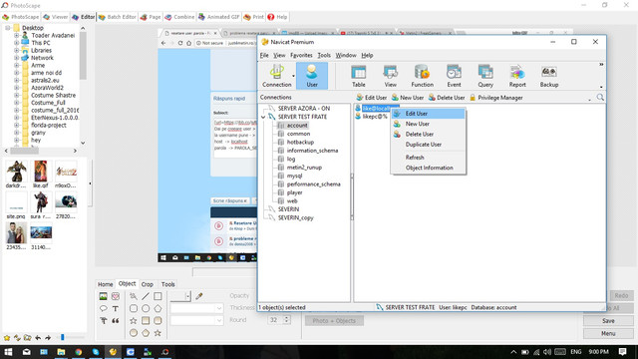Open File Explorer from the taskbar

click(x=61, y=352)
